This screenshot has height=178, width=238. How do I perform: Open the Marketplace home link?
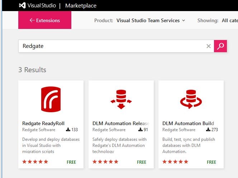pos(81,6)
